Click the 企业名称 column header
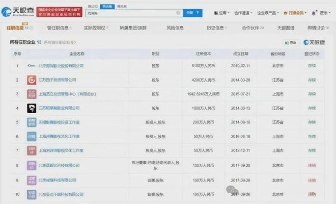Viewport: 336px width, 204px height. point(77,54)
